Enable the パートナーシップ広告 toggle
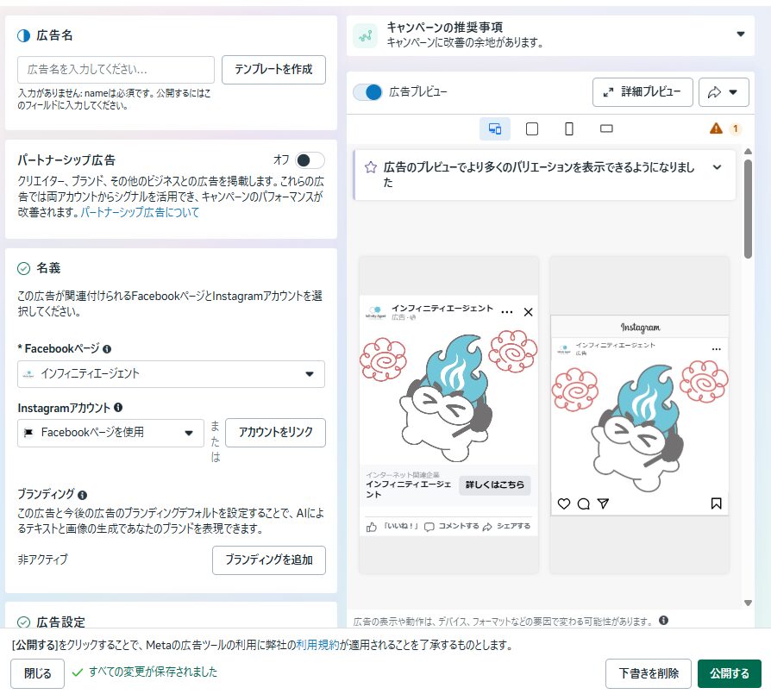Image resolution: width=771 pixels, height=694 pixels. (309, 160)
